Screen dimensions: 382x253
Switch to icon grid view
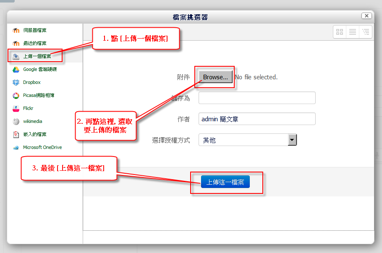pos(340,32)
